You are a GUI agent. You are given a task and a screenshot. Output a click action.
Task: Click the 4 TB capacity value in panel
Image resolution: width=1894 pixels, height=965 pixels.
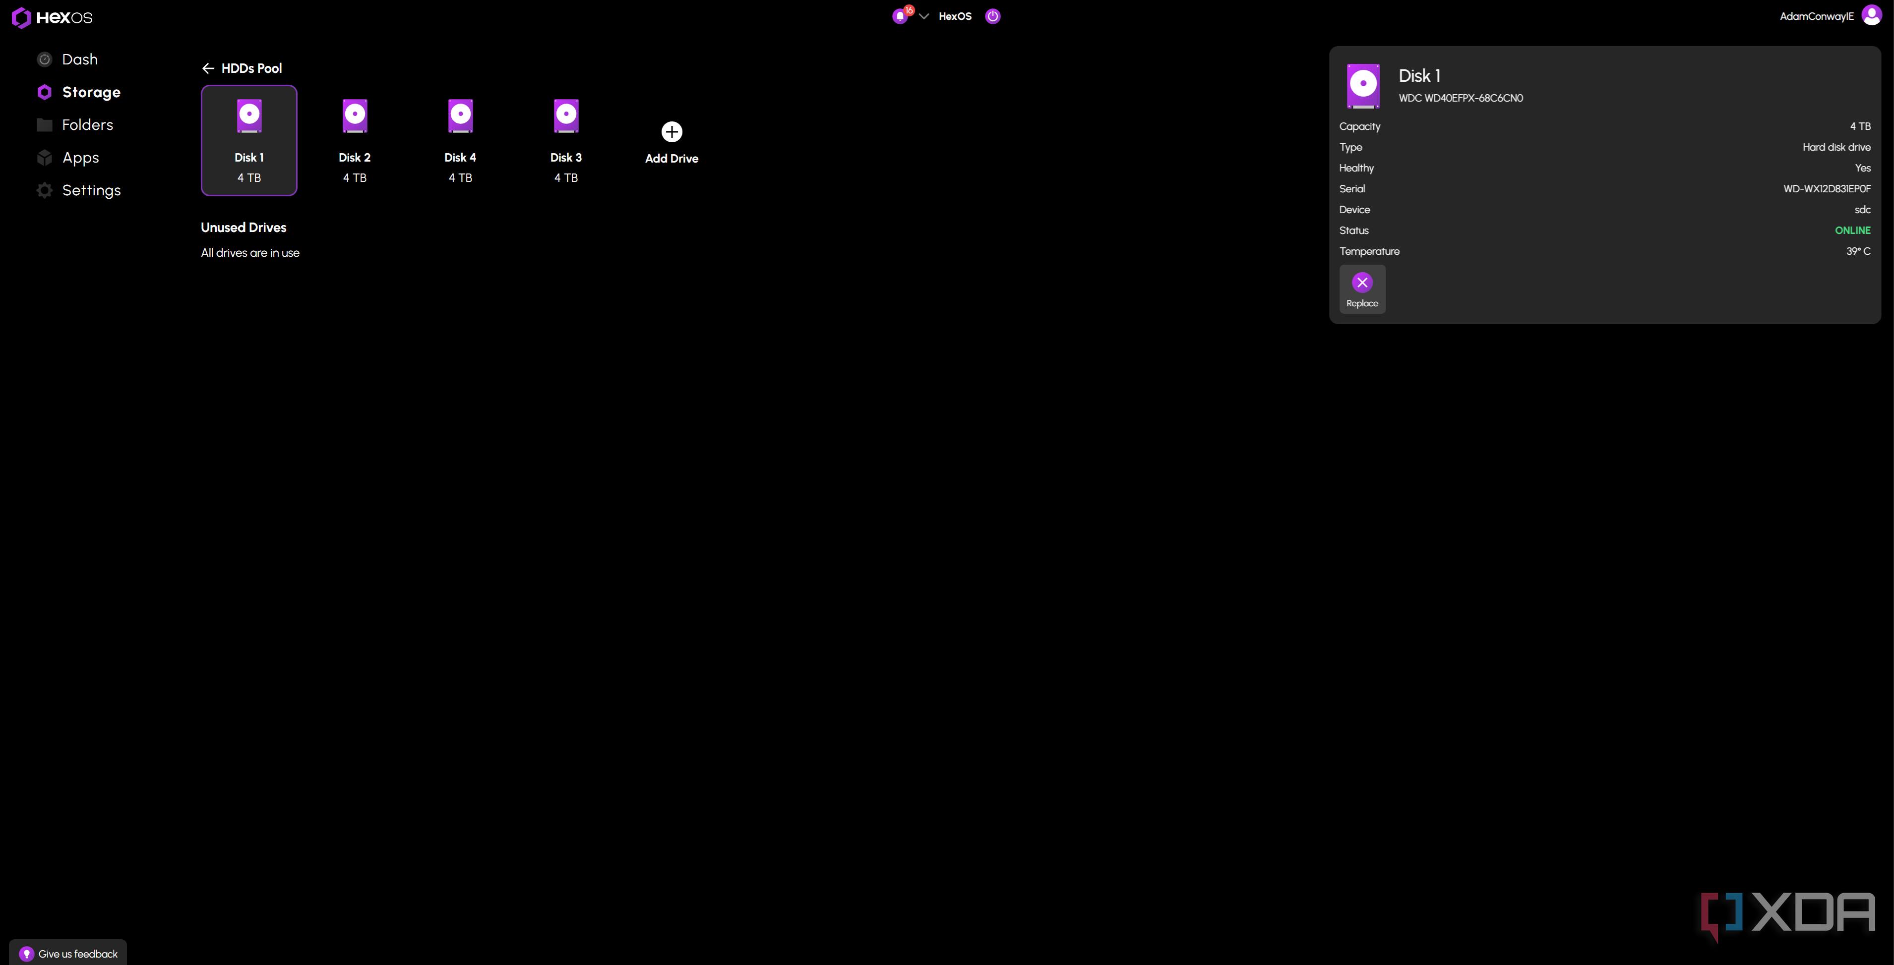click(x=1860, y=126)
